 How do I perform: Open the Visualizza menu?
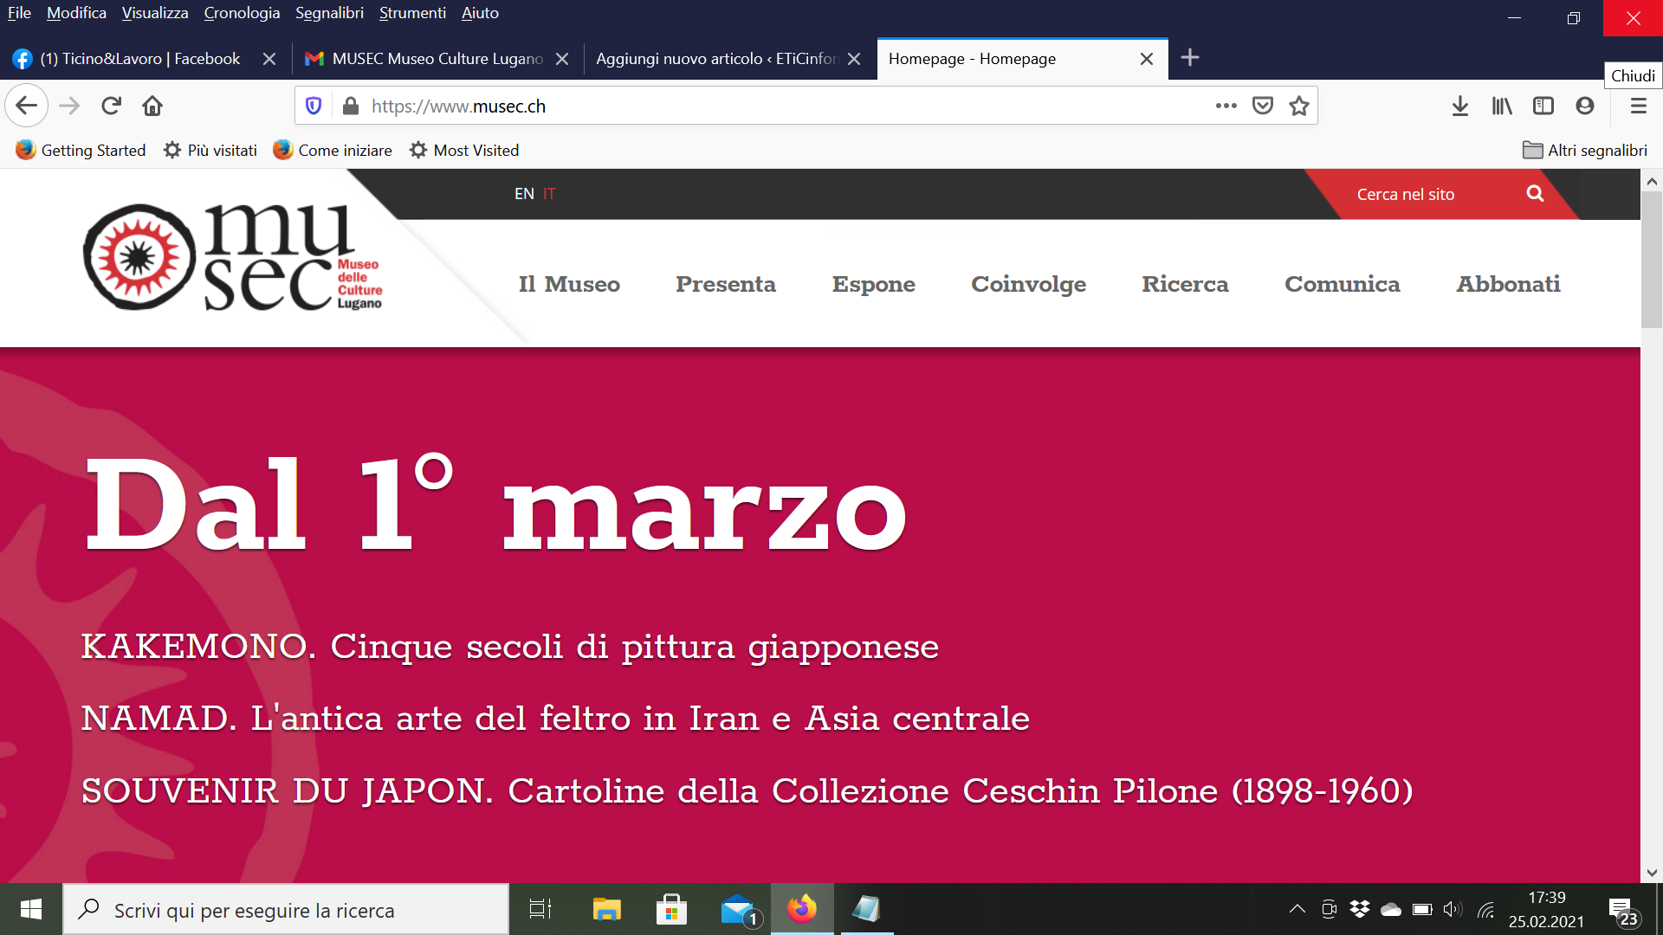(x=155, y=13)
